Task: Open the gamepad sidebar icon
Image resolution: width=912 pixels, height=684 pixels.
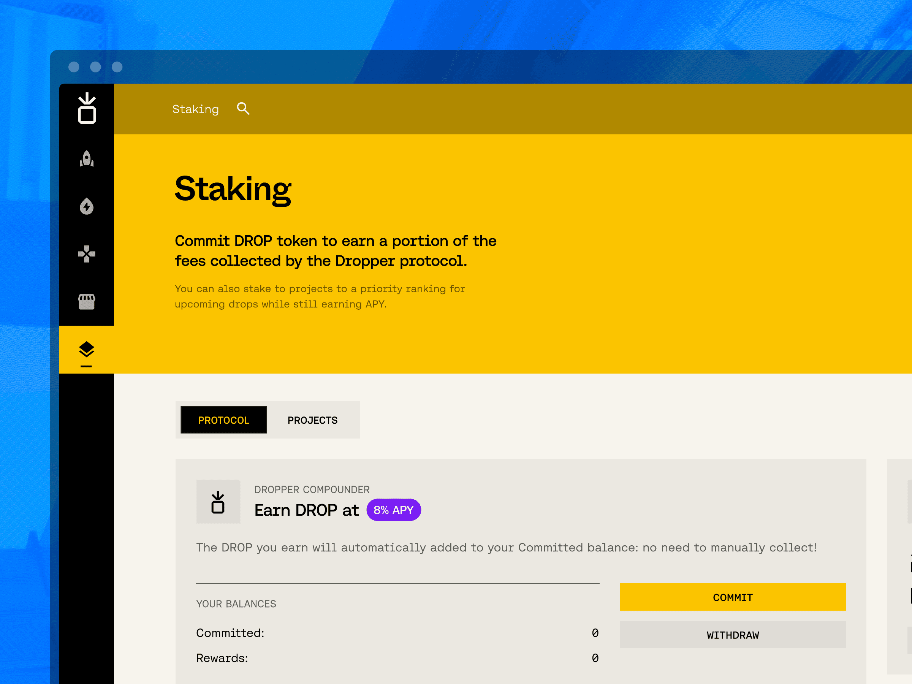Action: [87, 254]
